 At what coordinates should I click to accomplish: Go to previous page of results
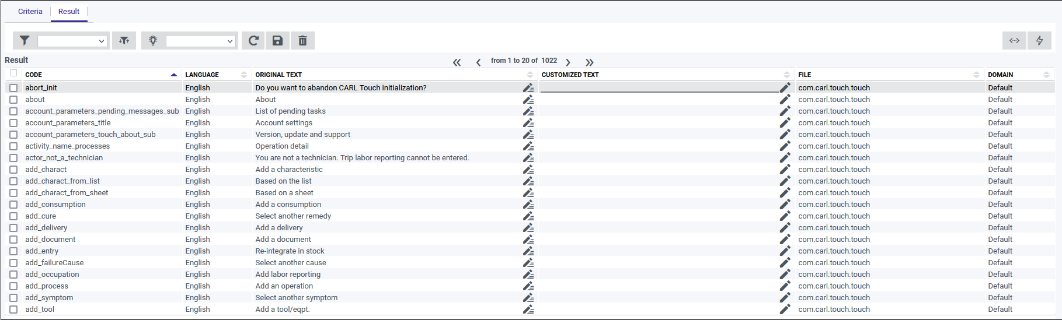478,62
